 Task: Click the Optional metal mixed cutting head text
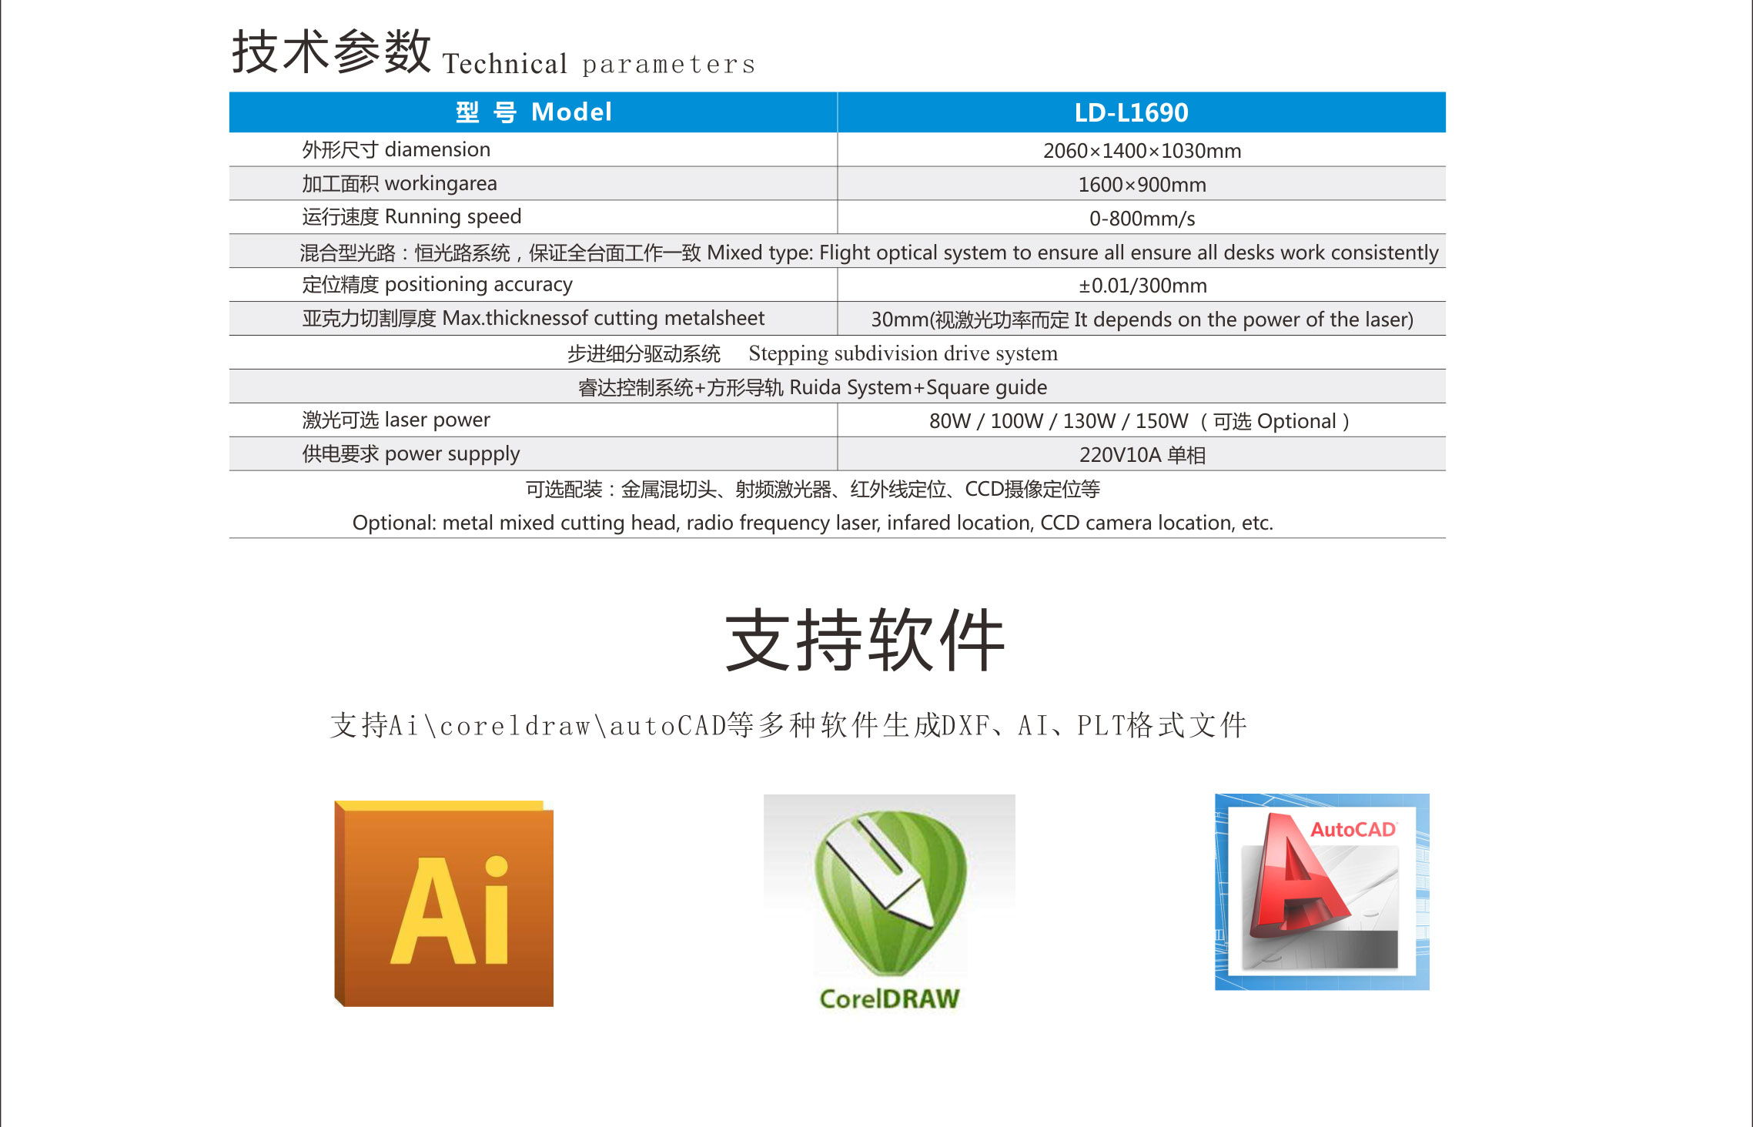tap(812, 523)
